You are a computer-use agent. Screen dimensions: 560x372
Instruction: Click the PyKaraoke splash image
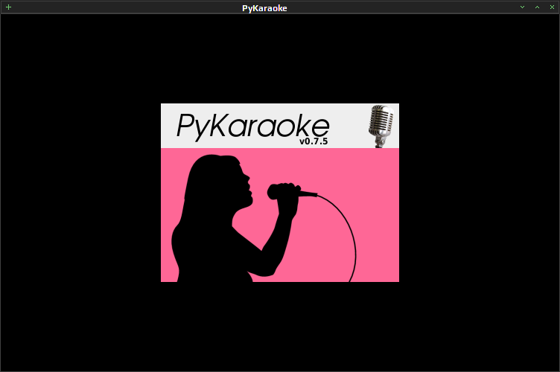280,193
